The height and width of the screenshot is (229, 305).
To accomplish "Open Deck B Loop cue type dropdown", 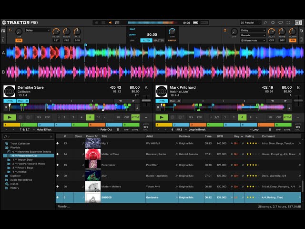I will click(x=254, y=129).
